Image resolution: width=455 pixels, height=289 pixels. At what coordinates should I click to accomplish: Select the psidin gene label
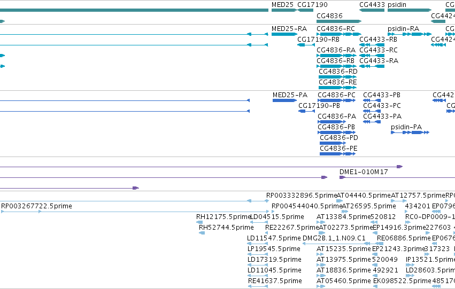397,5
